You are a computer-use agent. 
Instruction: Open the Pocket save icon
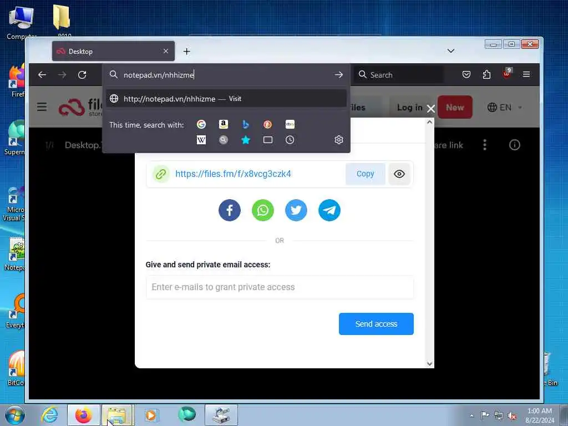(466, 75)
